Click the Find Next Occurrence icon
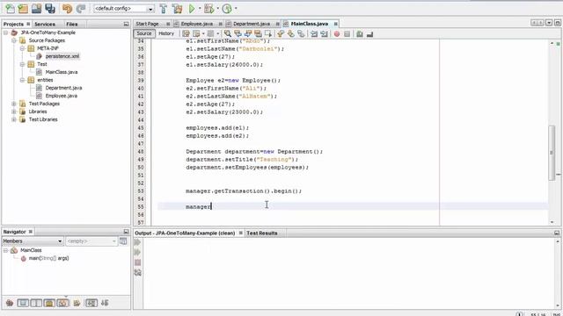Image resolution: width=563 pixels, height=316 pixels. (248, 33)
